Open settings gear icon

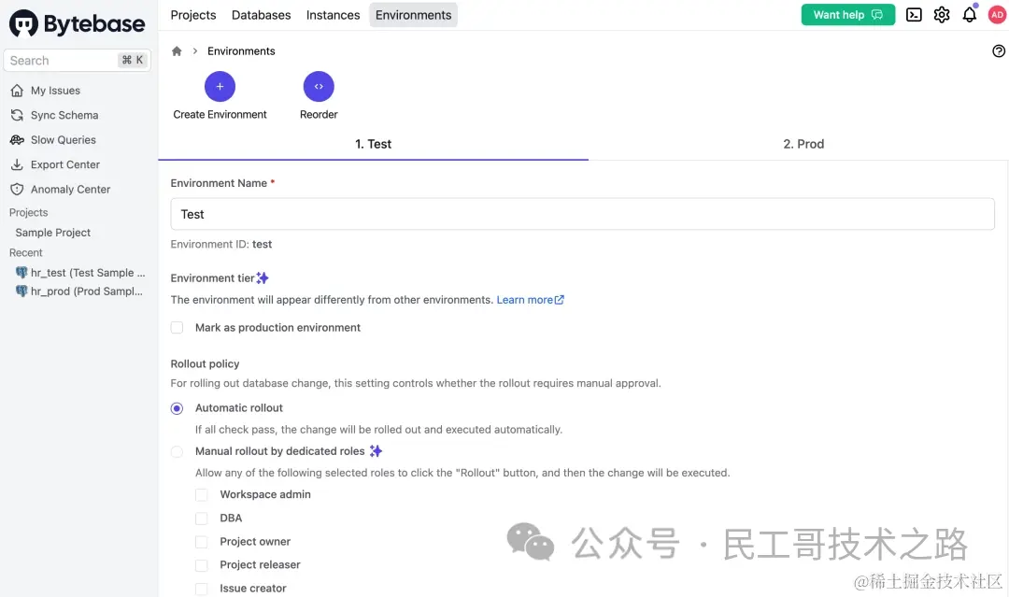(942, 15)
